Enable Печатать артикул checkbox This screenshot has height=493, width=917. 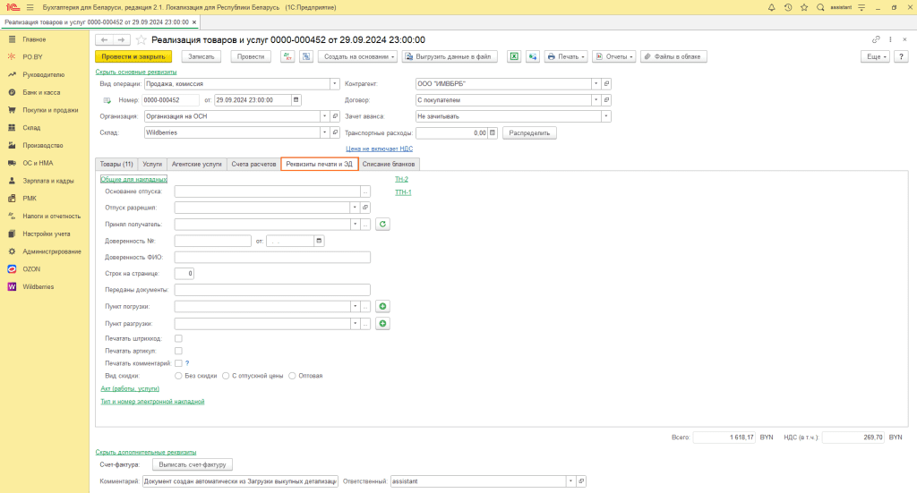click(x=178, y=351)
